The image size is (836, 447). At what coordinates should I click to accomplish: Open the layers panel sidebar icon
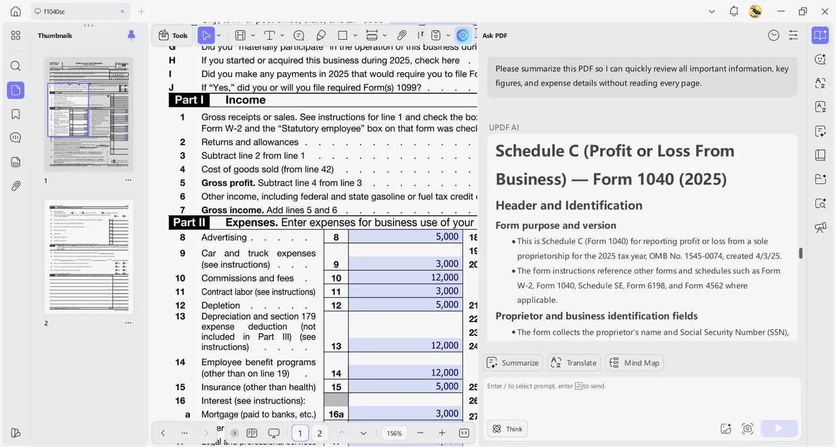click(x=15, y=162)
